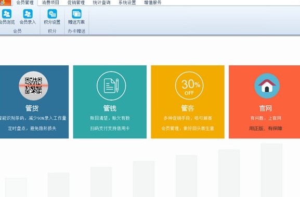Open the 赠送方案 gift plan icon
300x197 pixels.
(x=76, y=14)
